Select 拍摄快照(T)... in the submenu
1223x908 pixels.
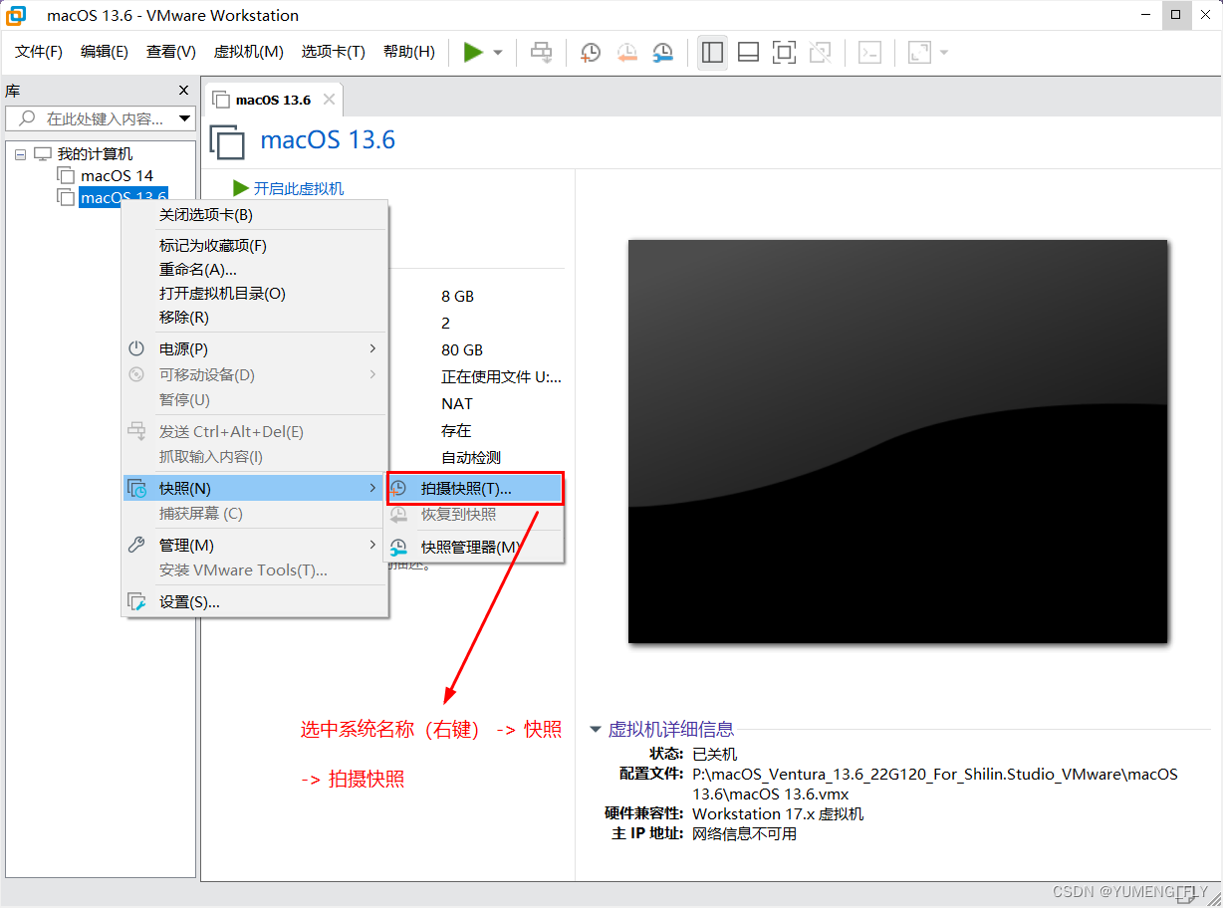tap(475, 488)
